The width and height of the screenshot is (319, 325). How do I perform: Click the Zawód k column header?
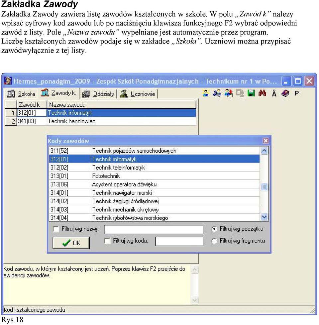click(x=32, y=105)
